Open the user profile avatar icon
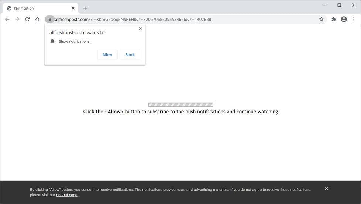This screenshot has width=361, height=204. click(344, 19)
